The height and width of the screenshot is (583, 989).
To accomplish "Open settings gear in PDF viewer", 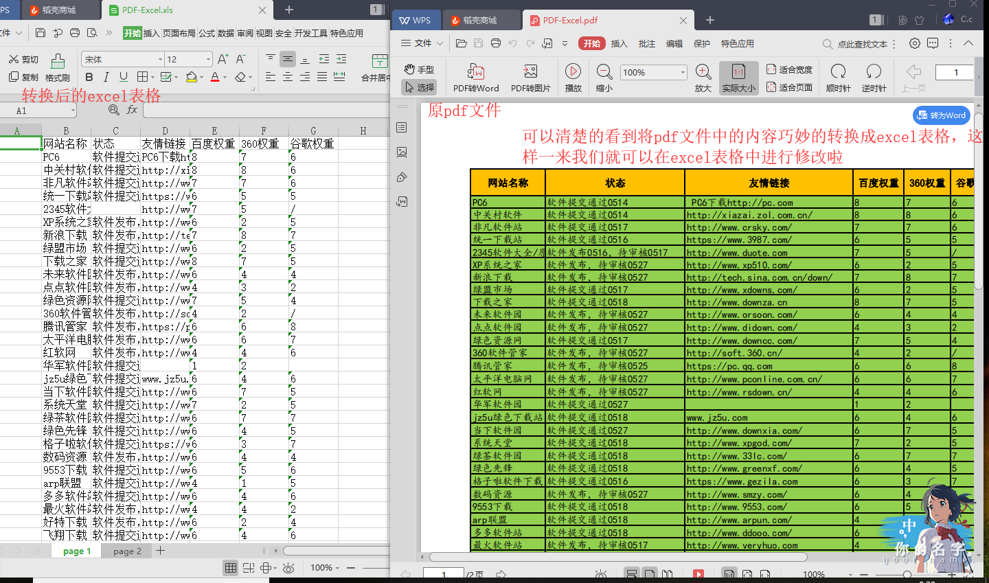I will click(x=915, y=43).
